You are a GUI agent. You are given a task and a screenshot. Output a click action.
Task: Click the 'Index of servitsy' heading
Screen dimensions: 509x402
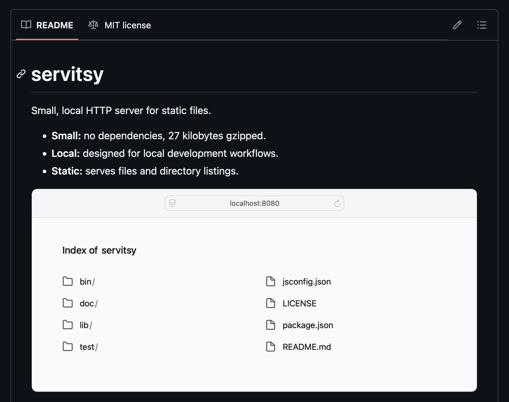(x=99, y=250)
